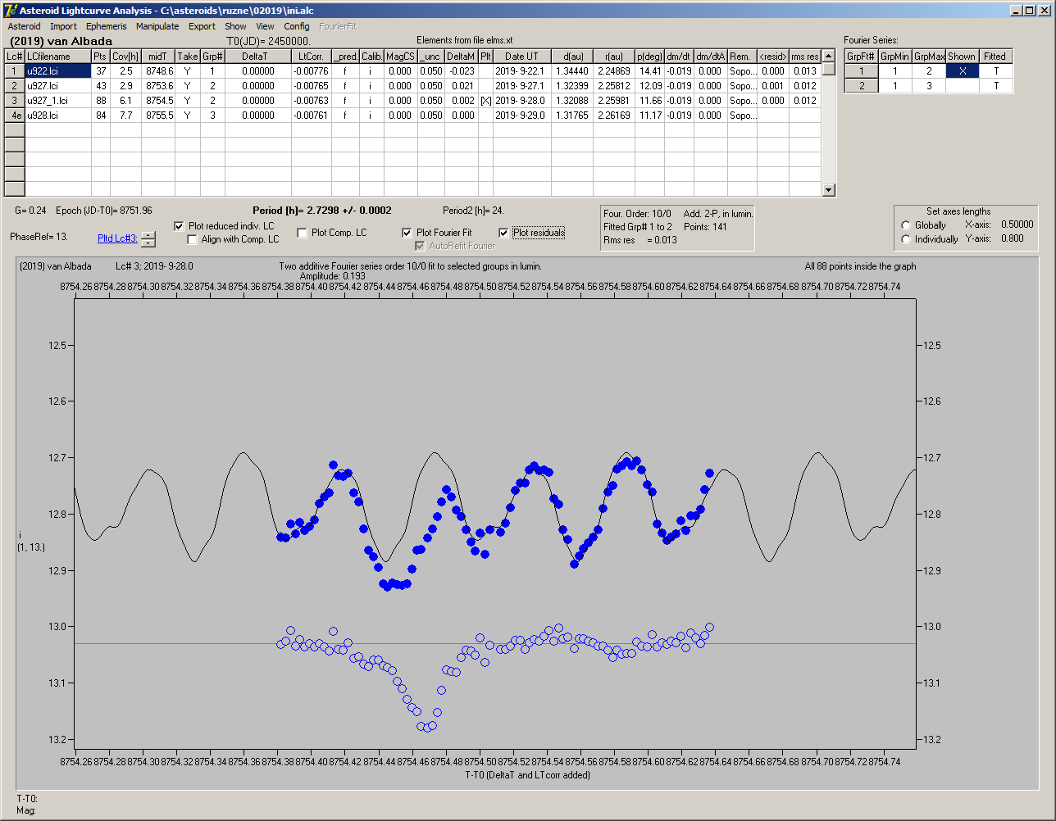The height and width of the screenshot is (821, 1056).
Task: Toggle Plot residuals checkbox
Action: click(503, 233)
